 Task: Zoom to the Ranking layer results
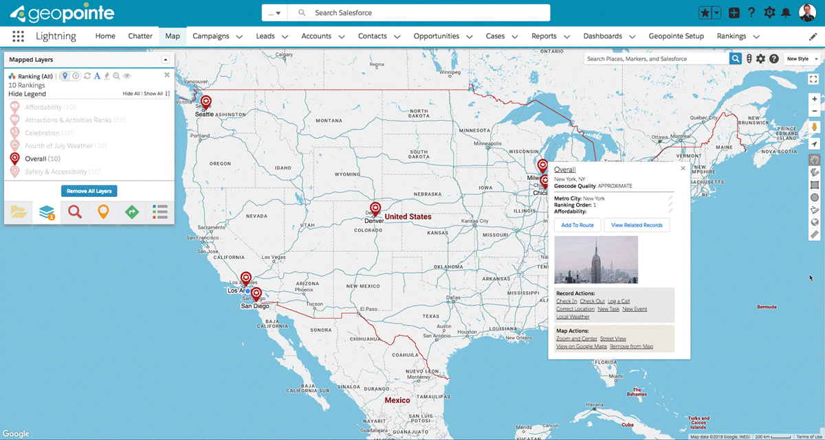(x=116, y=76)
